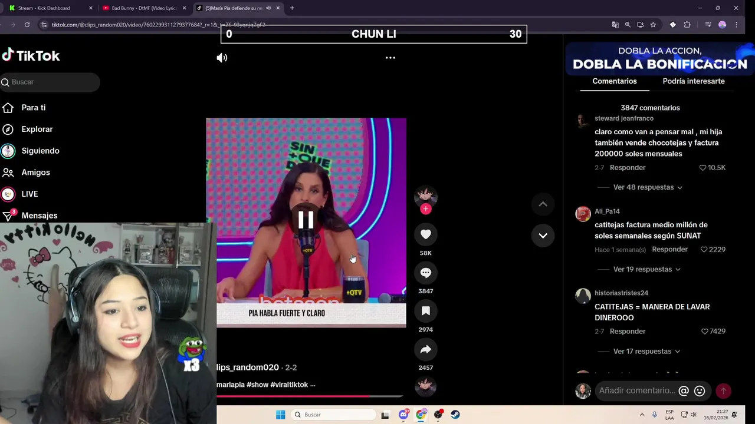
Task: Bookmark this page with star icon
Action: (x=653, y=25)
